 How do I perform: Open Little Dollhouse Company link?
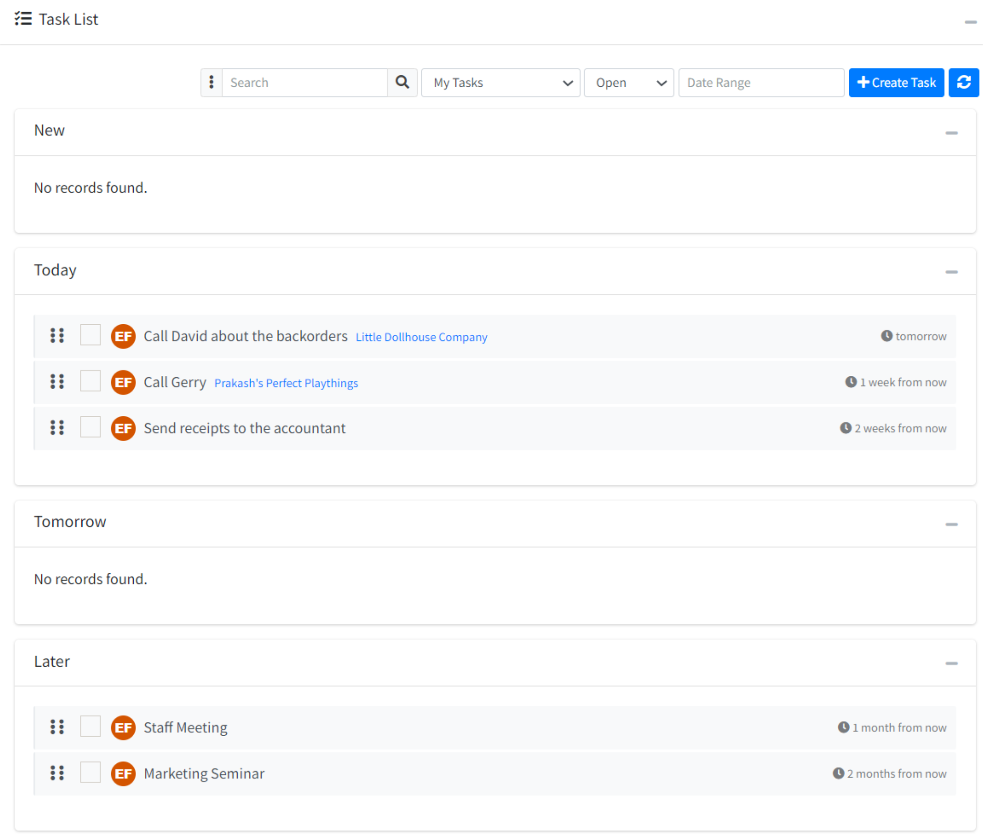[421, 337]
